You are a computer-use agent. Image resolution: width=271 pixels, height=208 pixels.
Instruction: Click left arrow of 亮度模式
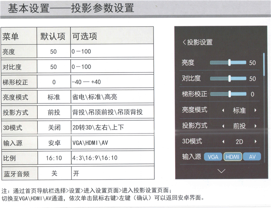tap(223, 110)
